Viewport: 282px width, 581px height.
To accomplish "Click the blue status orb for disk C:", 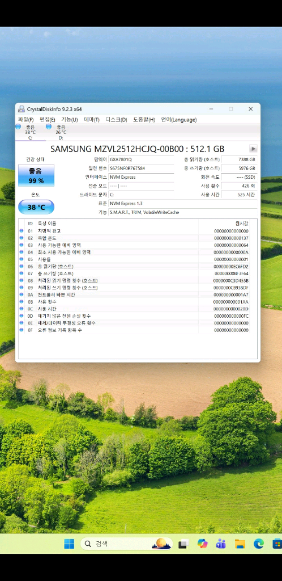I will (x=18, y=127).
